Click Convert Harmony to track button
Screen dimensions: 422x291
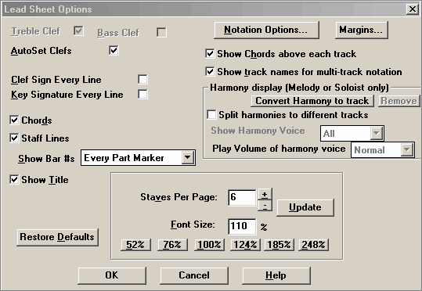(312, 101)
